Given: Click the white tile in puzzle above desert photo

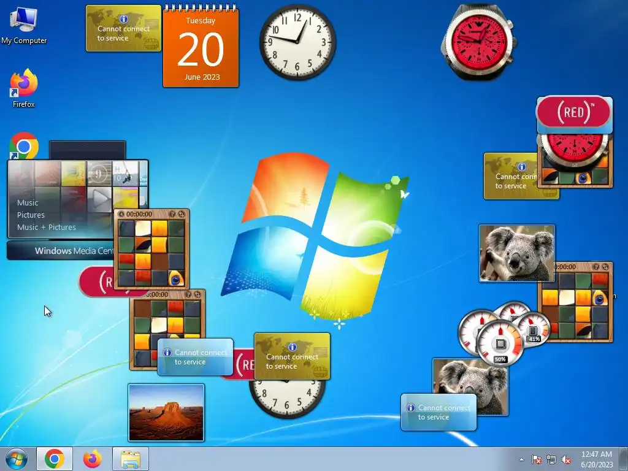Looking at the screenshot, I should 159,325.
